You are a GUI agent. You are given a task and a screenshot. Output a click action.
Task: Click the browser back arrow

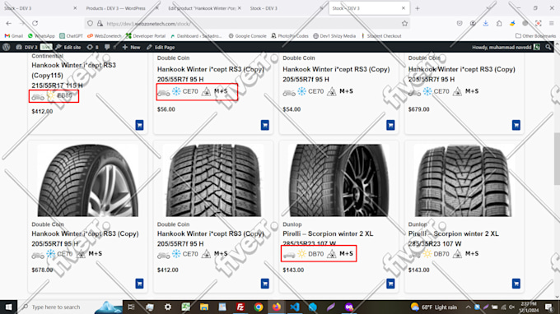coord(9,24)
